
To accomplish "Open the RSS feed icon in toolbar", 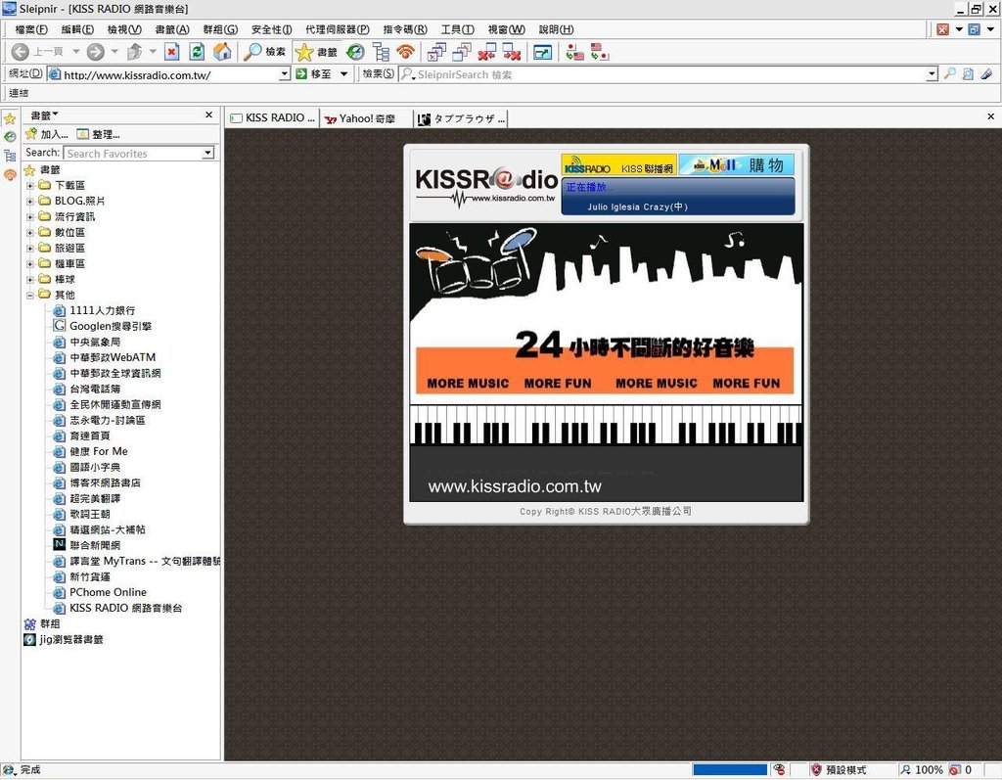I will coord(406,52).
